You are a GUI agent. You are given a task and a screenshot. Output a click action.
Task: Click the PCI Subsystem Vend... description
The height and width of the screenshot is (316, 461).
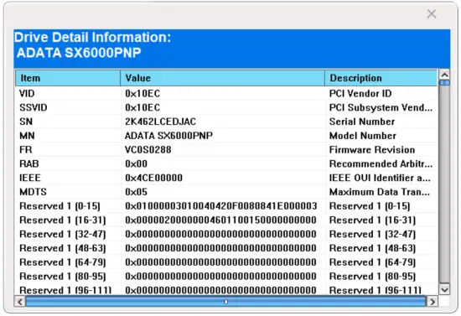(381, 107)
